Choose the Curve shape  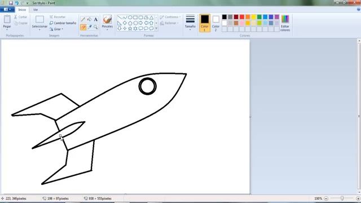coord(125,17)
